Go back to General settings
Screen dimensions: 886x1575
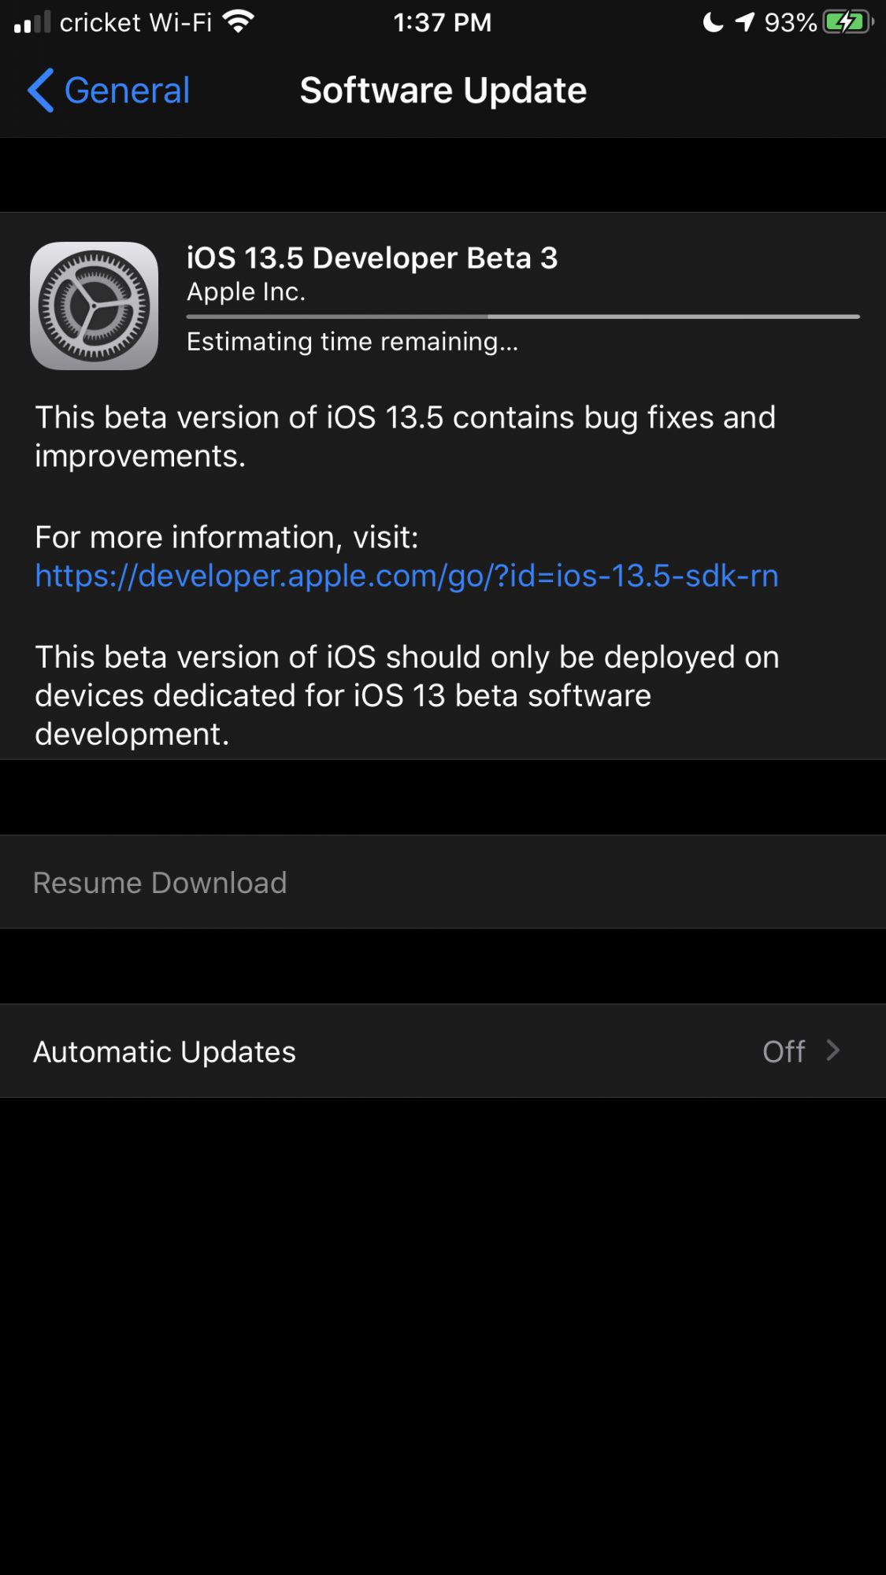click(109, 91)
